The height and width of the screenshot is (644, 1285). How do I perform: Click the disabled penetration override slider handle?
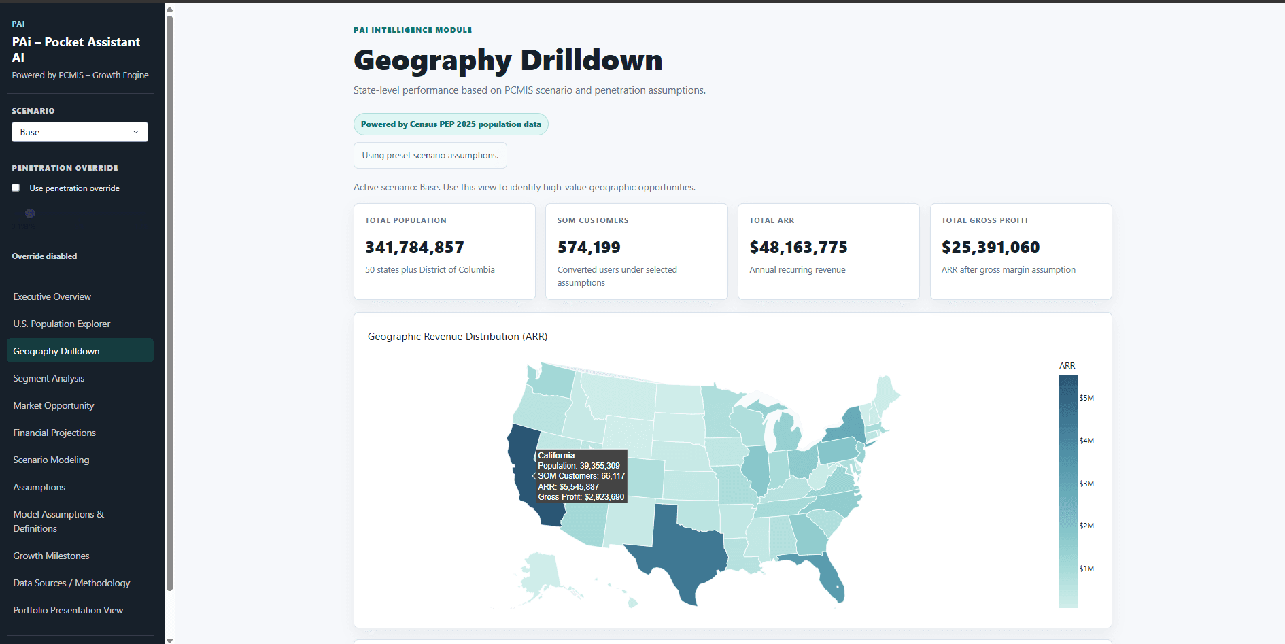pos(30,214)
